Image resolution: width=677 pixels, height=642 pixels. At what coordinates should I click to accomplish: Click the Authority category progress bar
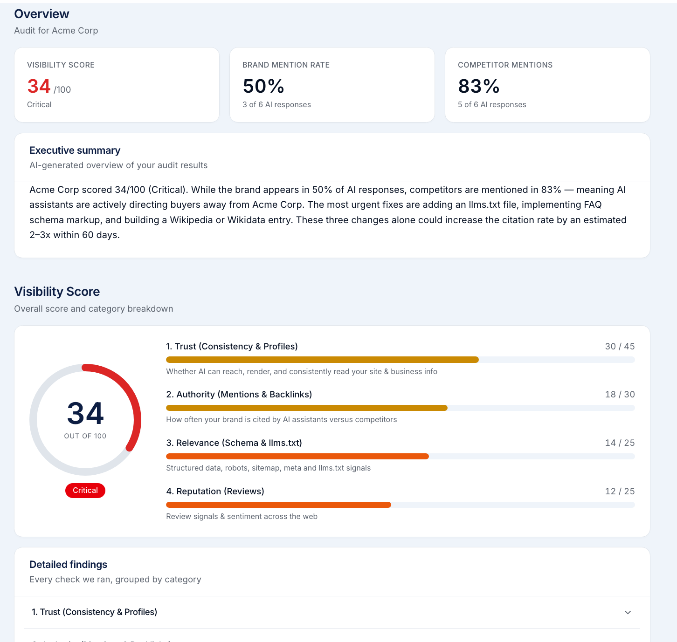click(x=401, y=408)
